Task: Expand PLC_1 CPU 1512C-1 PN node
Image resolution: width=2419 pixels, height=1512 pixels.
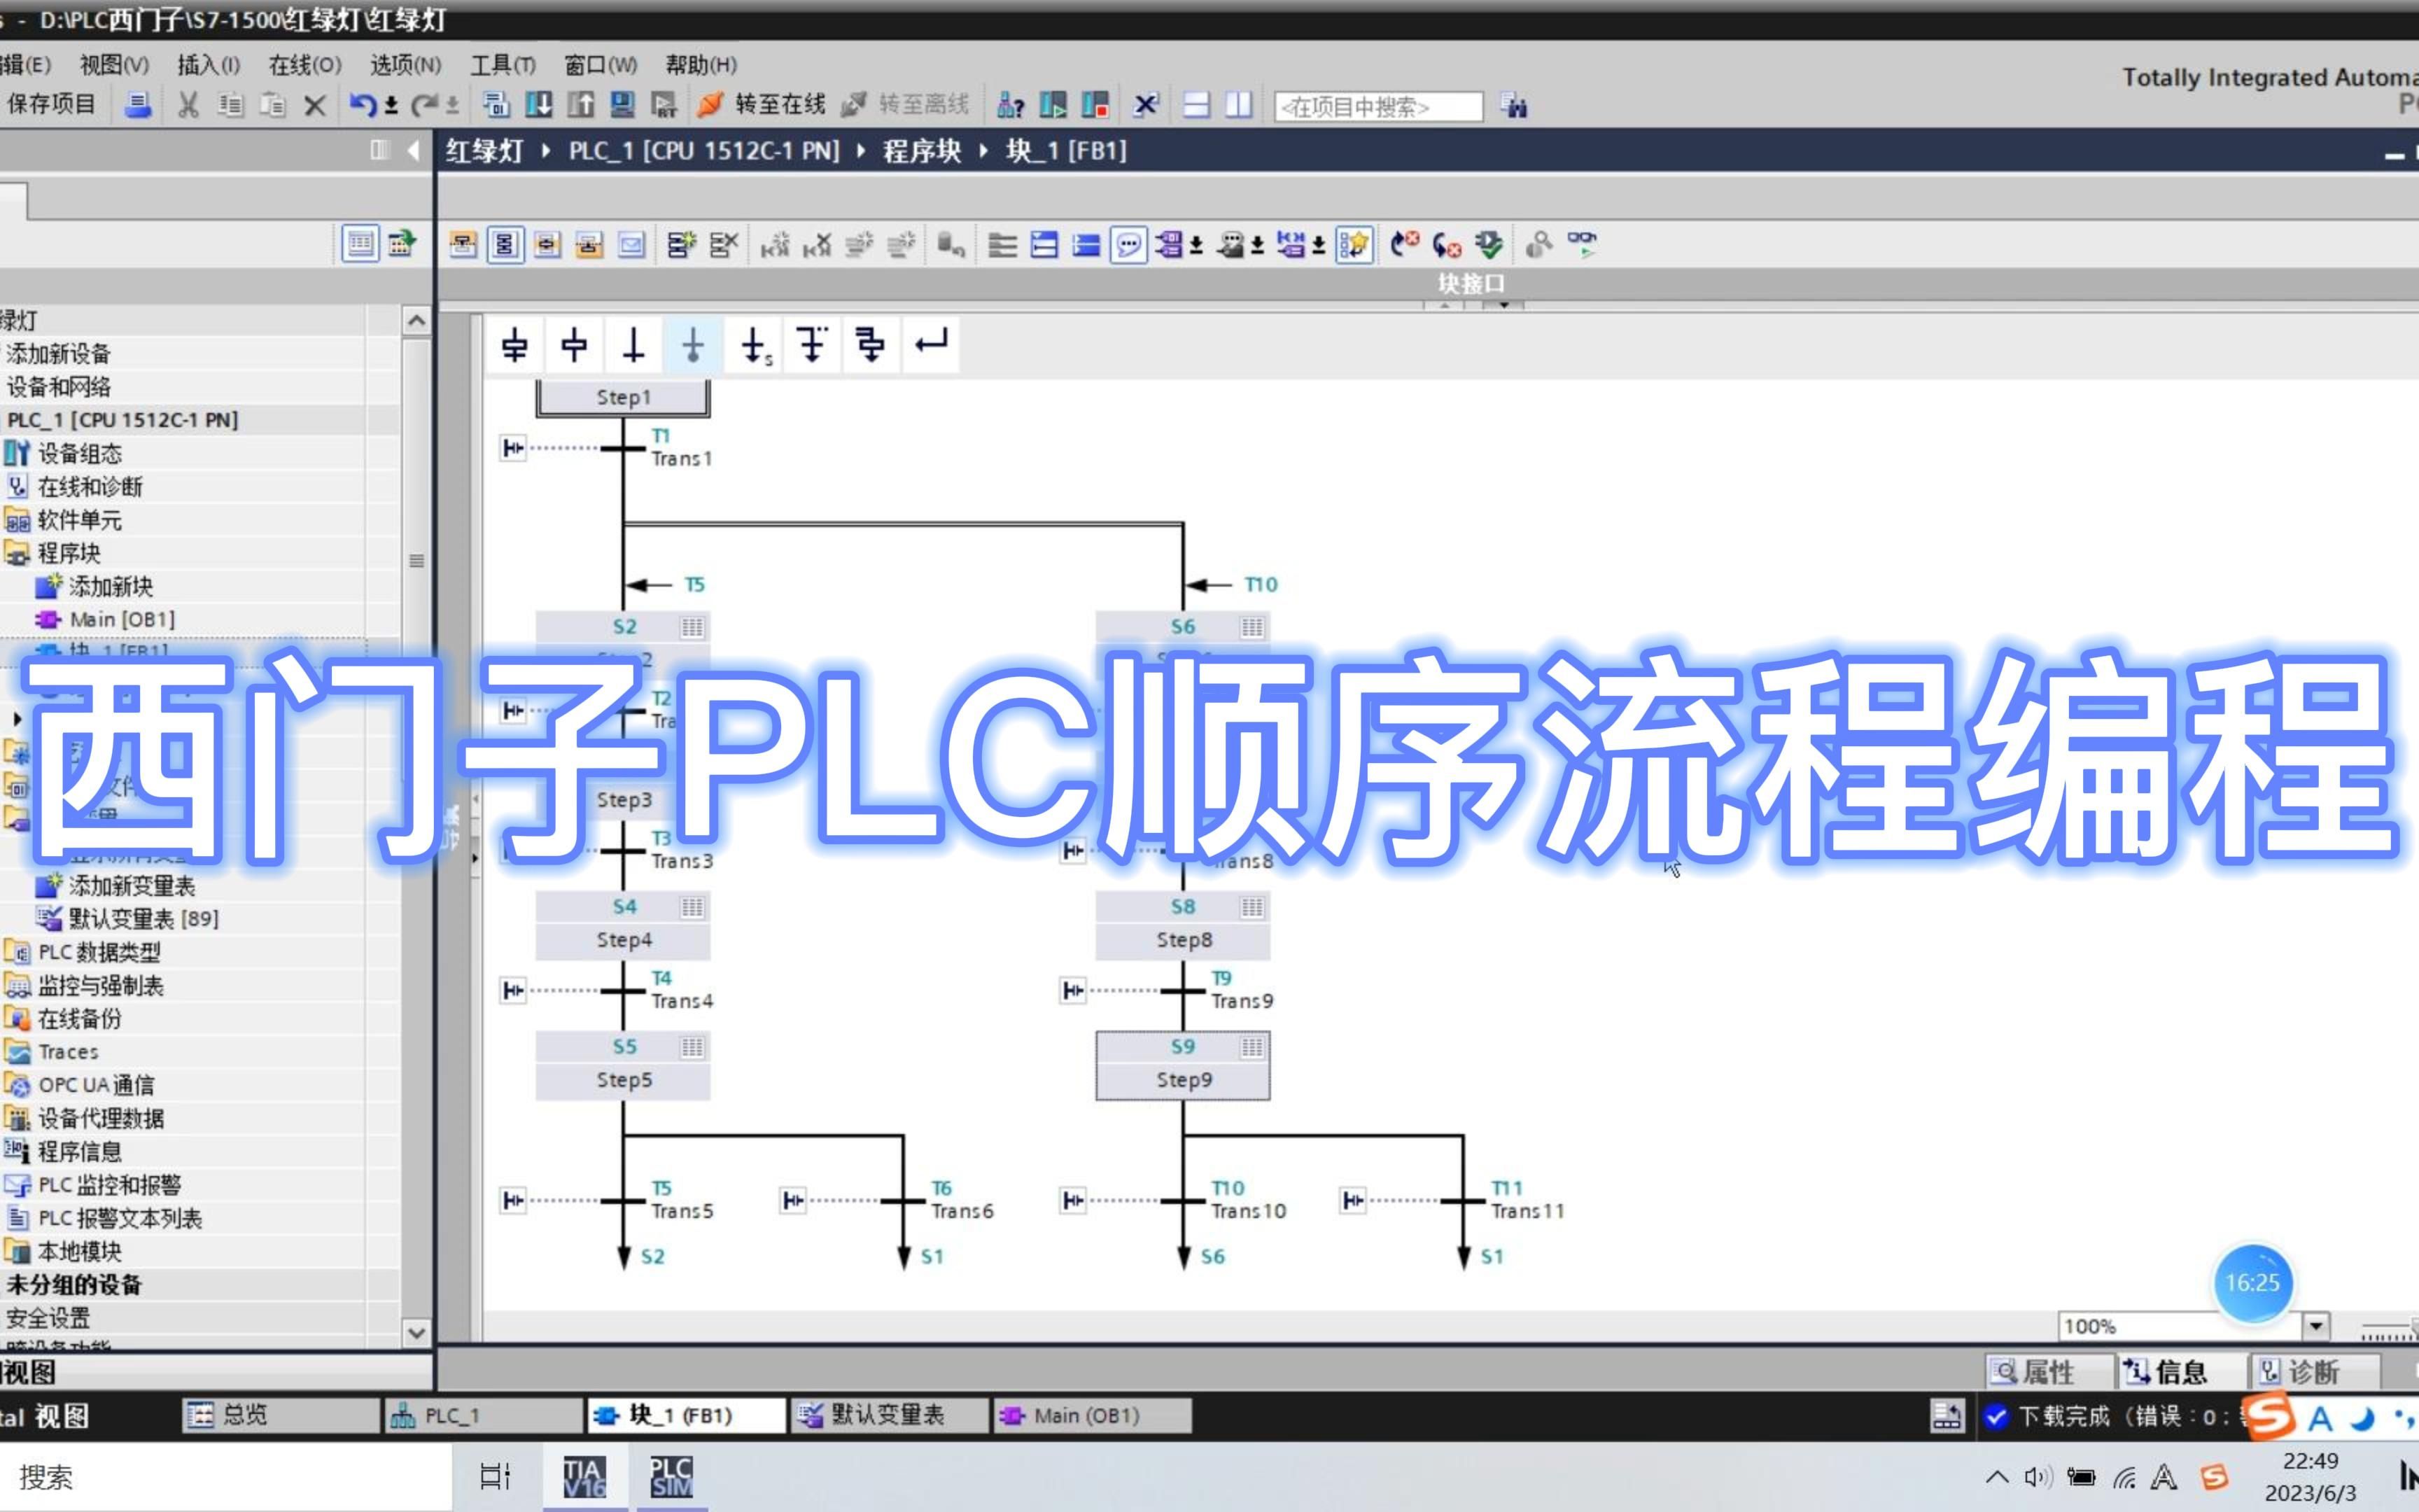Action: point(131,420)
